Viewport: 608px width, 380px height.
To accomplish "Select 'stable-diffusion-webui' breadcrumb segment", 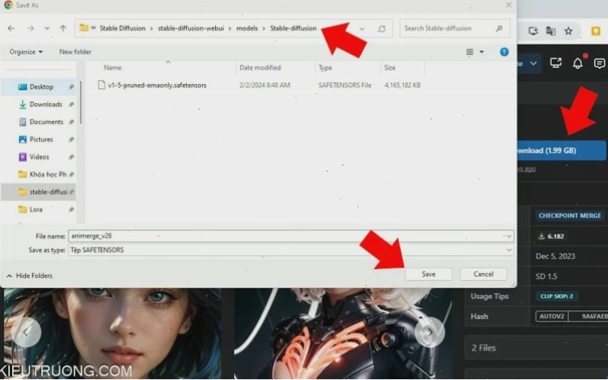I will 190,28.
